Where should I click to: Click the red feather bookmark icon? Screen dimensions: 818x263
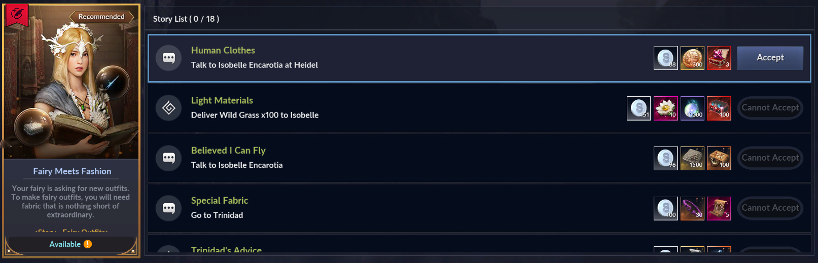point(17,15)
